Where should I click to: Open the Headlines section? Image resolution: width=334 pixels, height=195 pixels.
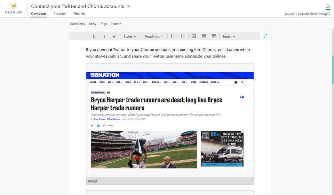point(77,24)
